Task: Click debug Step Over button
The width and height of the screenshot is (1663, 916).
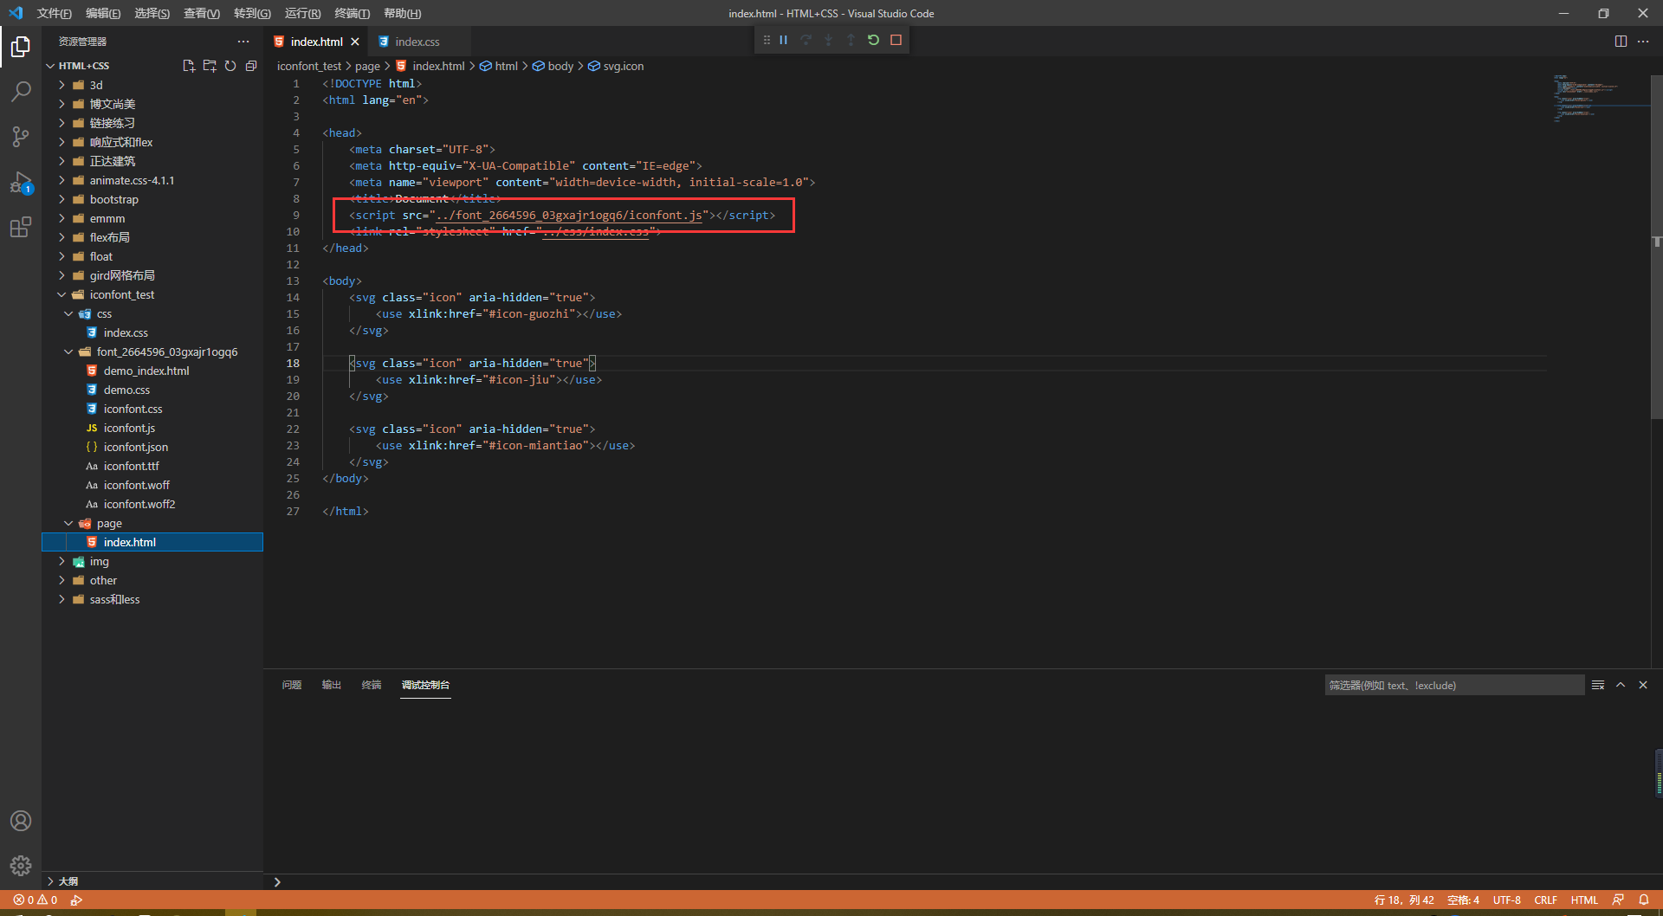Action: tap(806, 40)
